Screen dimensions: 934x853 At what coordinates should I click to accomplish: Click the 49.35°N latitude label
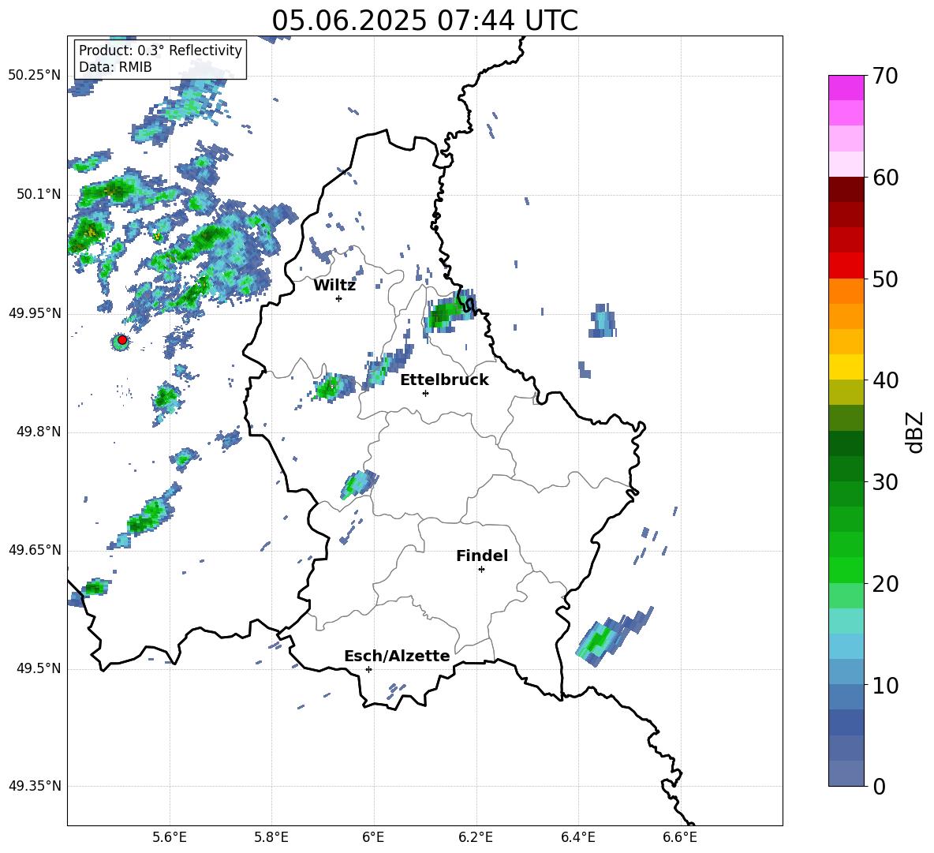coord(35,786)
